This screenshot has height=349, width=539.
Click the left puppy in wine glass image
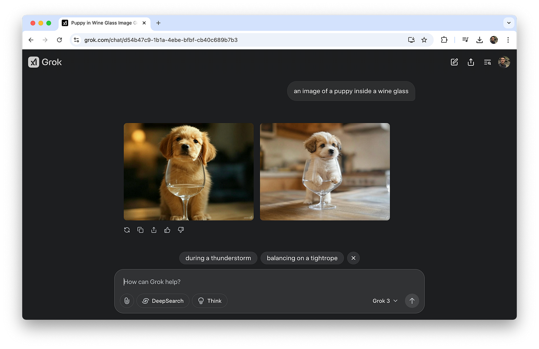(188, 172)
